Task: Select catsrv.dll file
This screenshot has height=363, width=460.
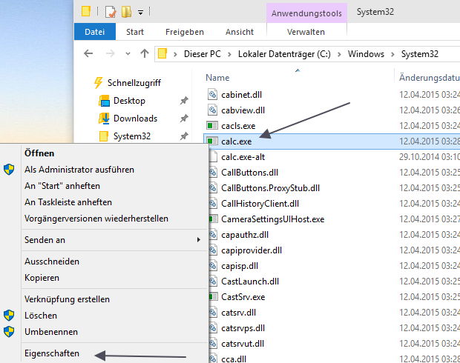Action: [238, 313]
